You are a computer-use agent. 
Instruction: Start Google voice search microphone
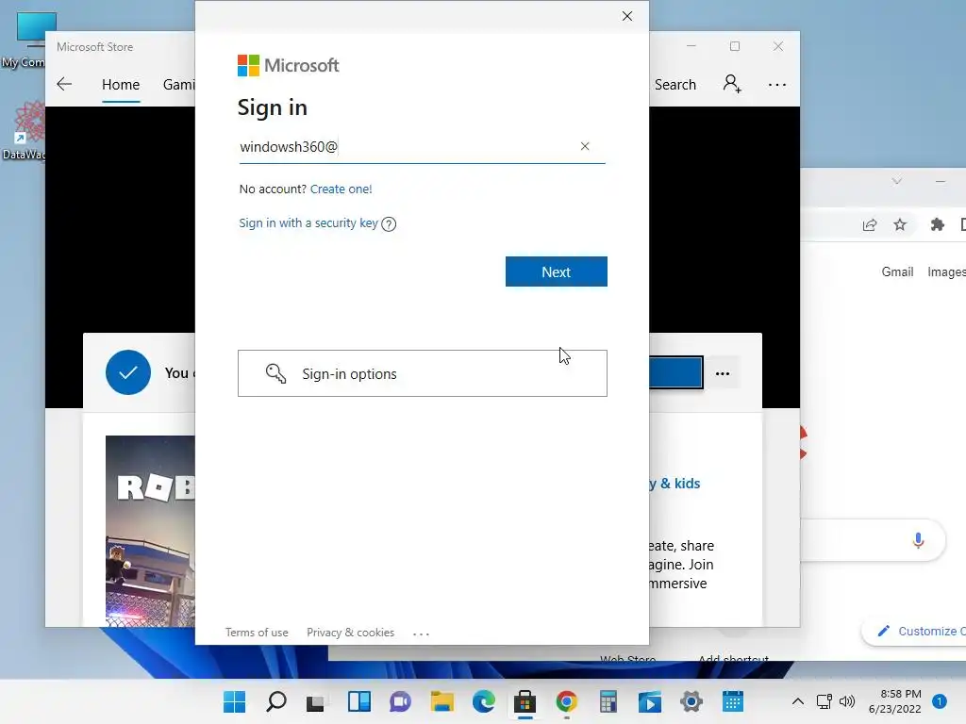tap(918, 540)
